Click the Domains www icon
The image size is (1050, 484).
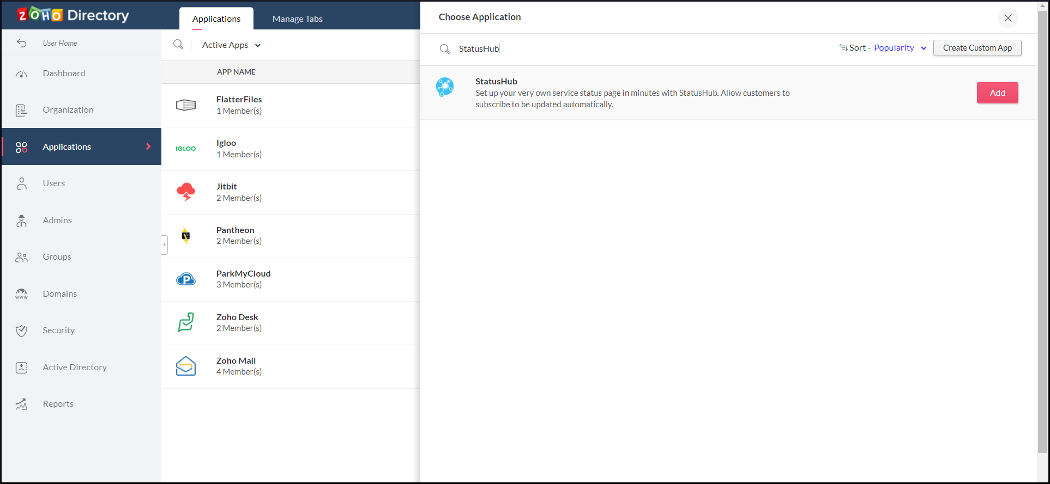click(21, 294)
